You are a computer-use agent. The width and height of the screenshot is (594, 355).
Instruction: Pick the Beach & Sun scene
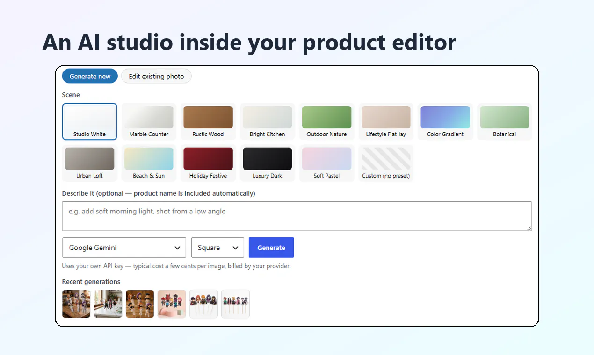pyautogui.click(x=149, y=163)
